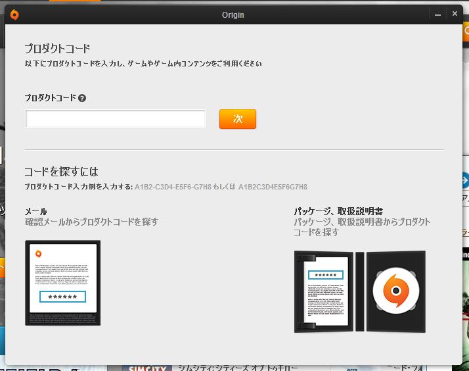This screenshot has height=371, width=469.
Task: Click the Origin logo in title bar
Action: pos(14,14)
